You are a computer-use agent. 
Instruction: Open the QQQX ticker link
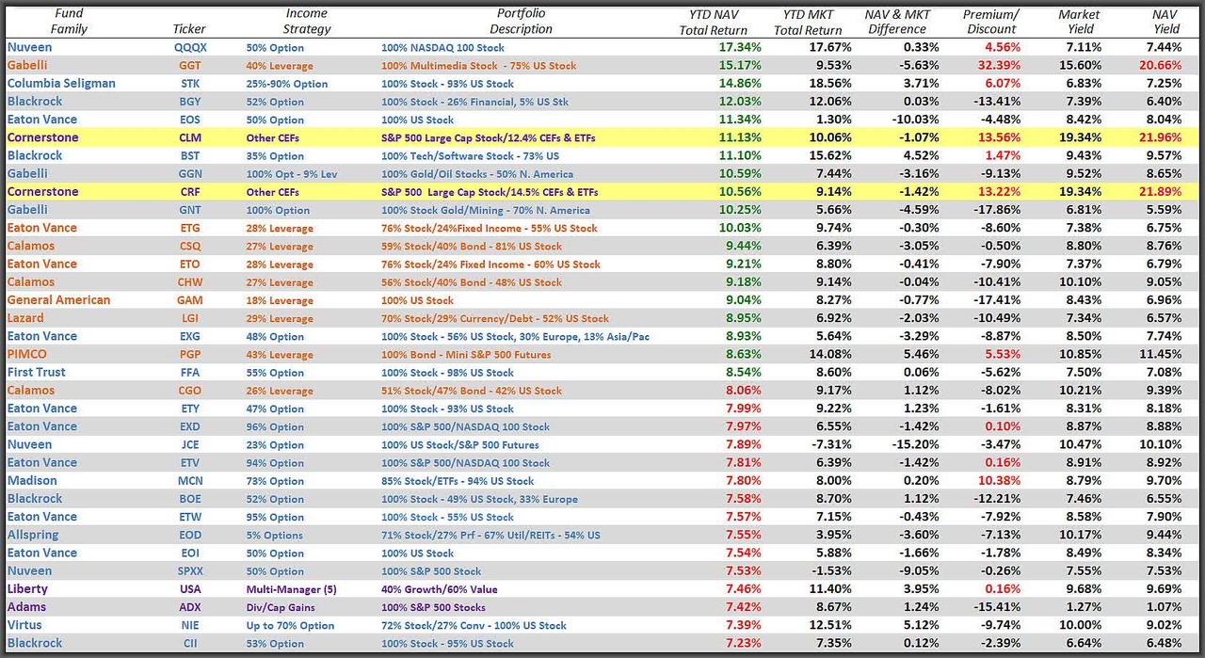[x=189, y=47]
